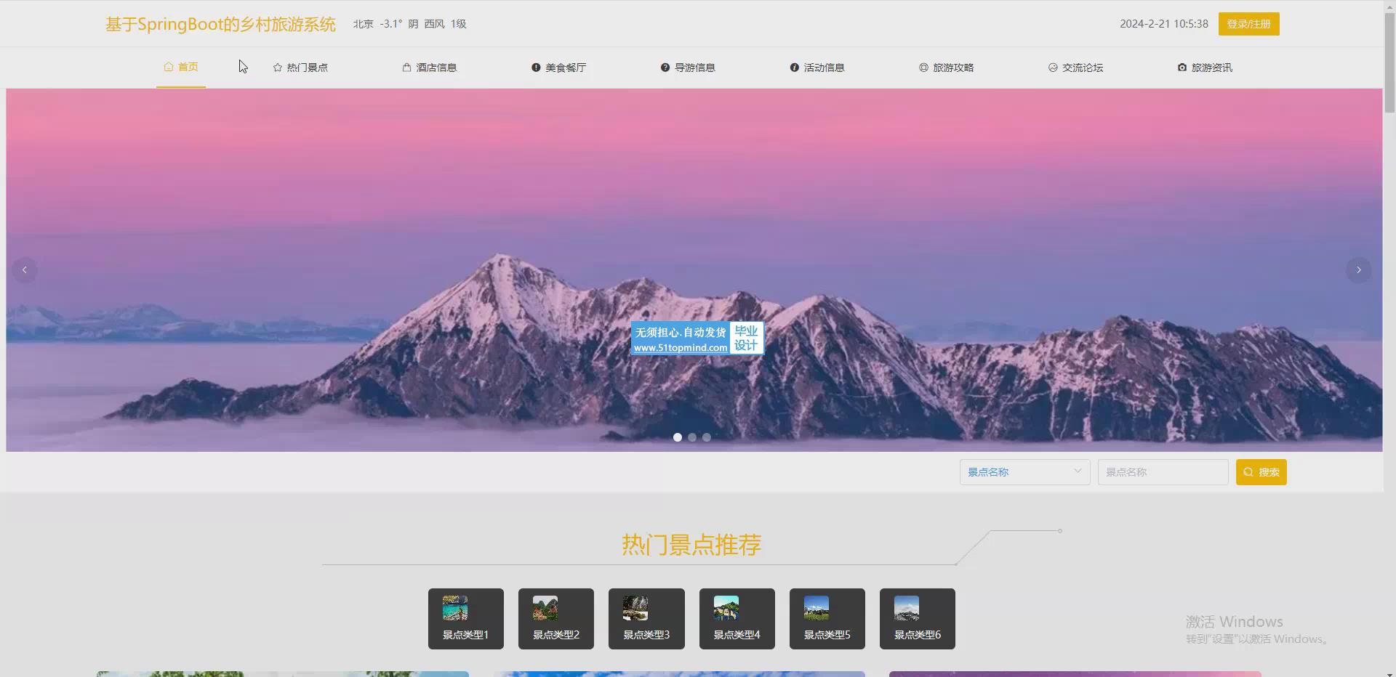The height and width of the screenshot is (677, 1396).
Task: Open the 活动信息 menu item
Action: [817, 68]
